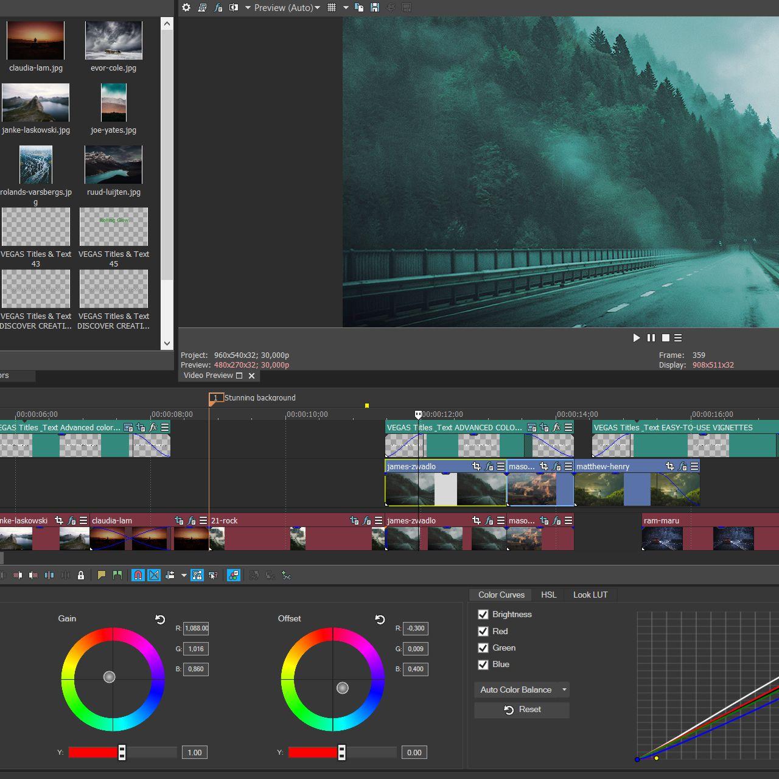Viewport: 779px width, 779px height.
Task: Open Event FX on the claudia-lam event
Action: click(192, 522)
